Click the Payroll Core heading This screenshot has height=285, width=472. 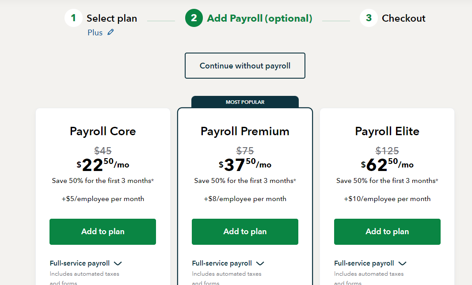coord(103,131)
